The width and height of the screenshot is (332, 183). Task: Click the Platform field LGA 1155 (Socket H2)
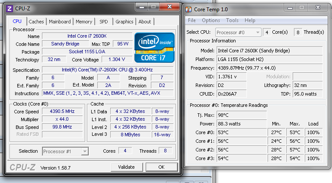270,59
